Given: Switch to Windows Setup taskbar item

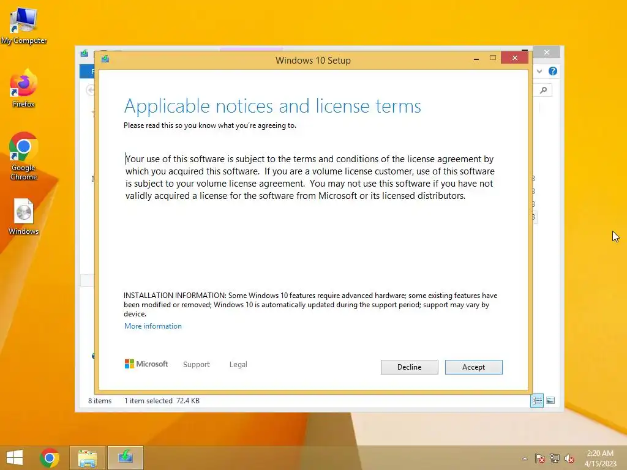Looking at the screenshot, I should point(125,458).
